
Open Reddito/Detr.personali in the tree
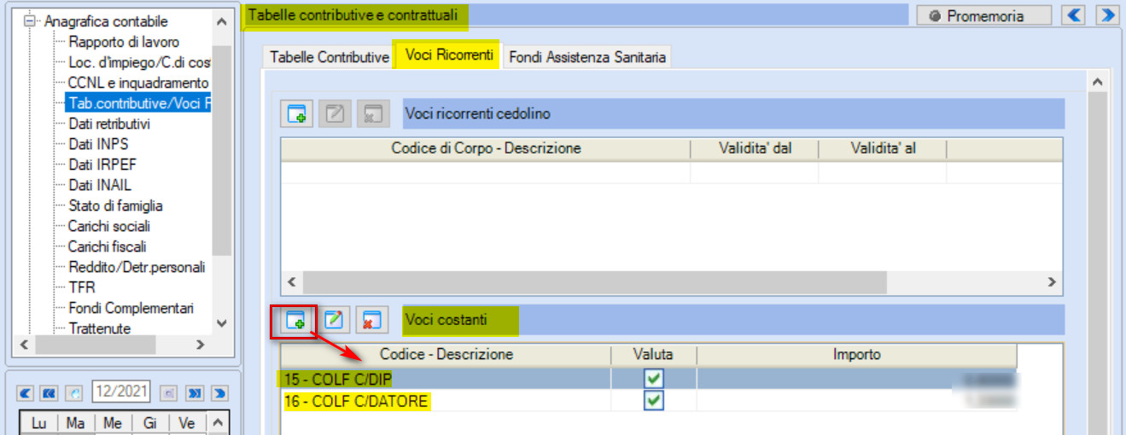coord(137,267)
